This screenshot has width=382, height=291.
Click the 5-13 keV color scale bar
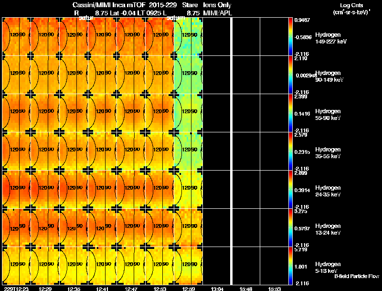pos(290,266)
